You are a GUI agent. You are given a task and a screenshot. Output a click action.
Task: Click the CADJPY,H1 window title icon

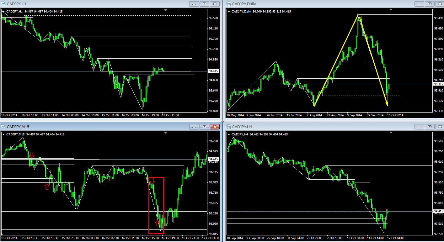(3, 4)
